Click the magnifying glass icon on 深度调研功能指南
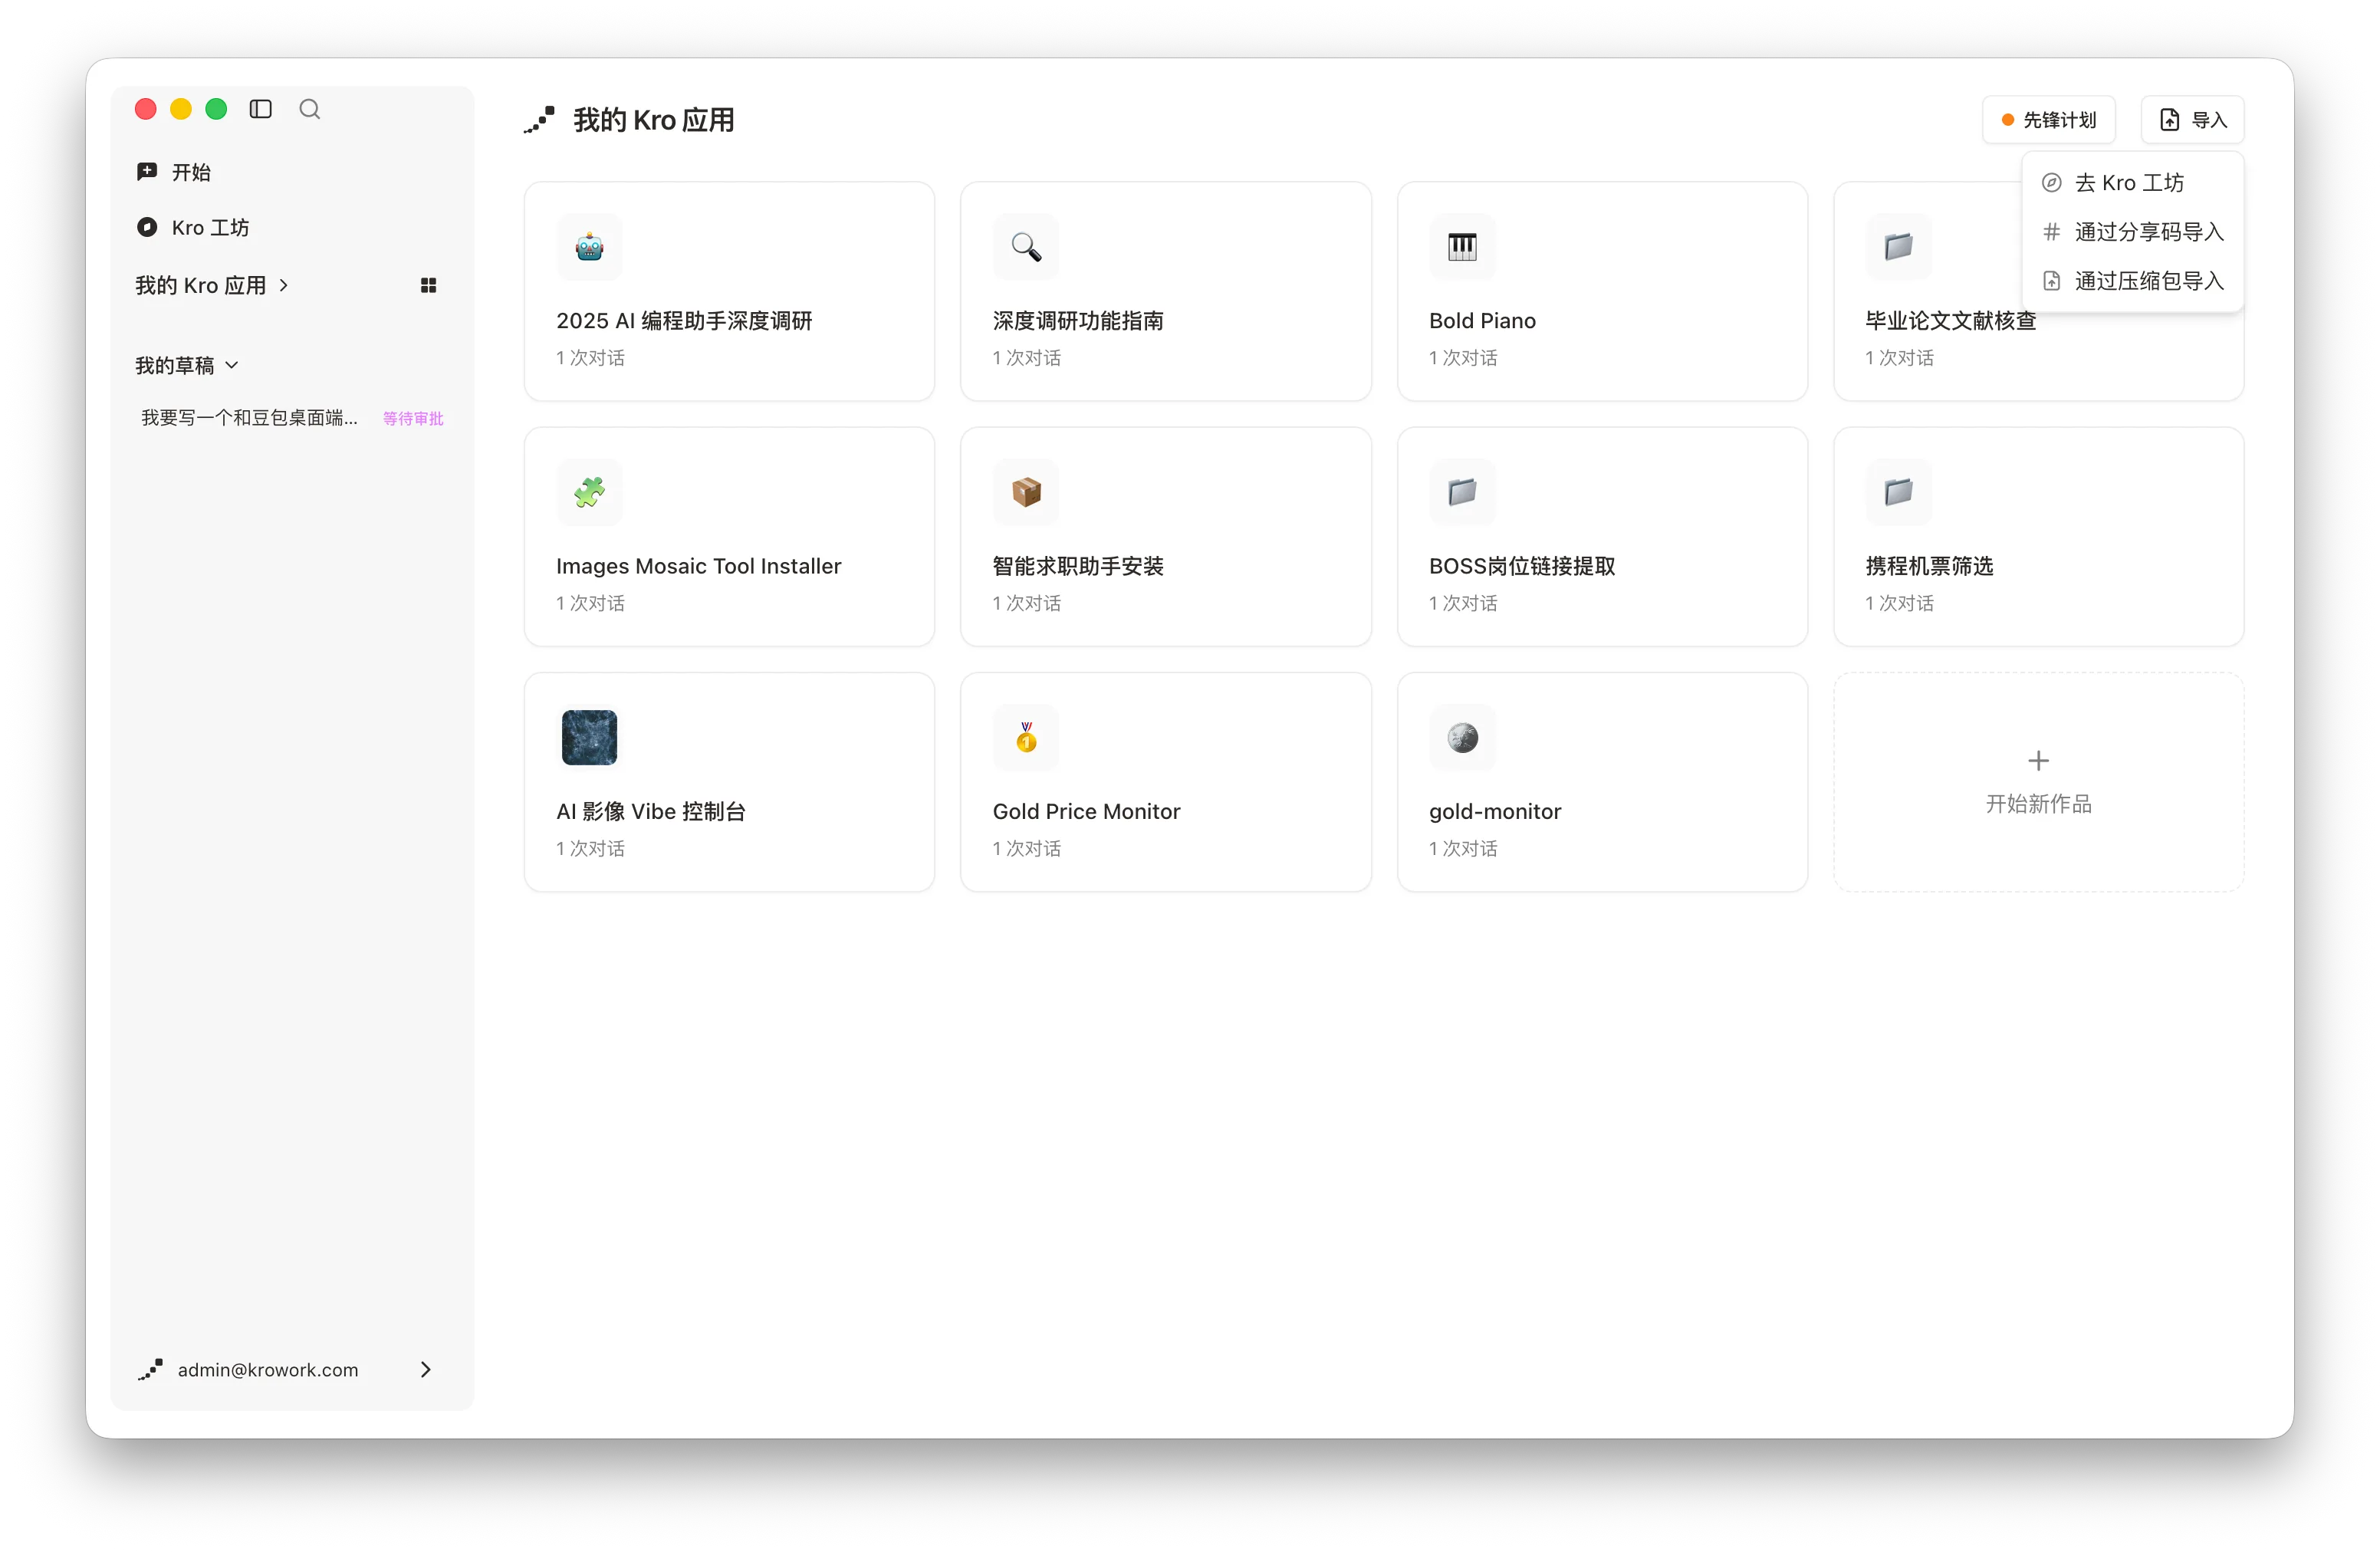The image size is (2380, 1552). [x=1026, y=246]
